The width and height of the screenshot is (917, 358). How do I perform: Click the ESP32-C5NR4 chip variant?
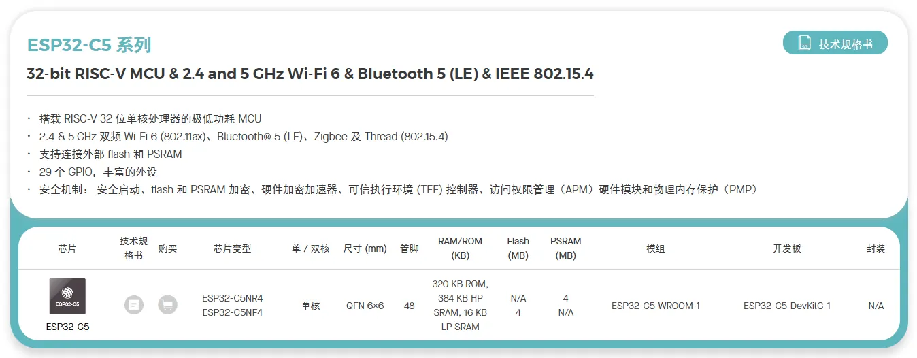click(x=232, y=298)
